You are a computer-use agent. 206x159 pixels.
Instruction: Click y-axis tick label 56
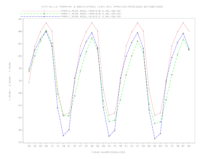pos(20,130)
